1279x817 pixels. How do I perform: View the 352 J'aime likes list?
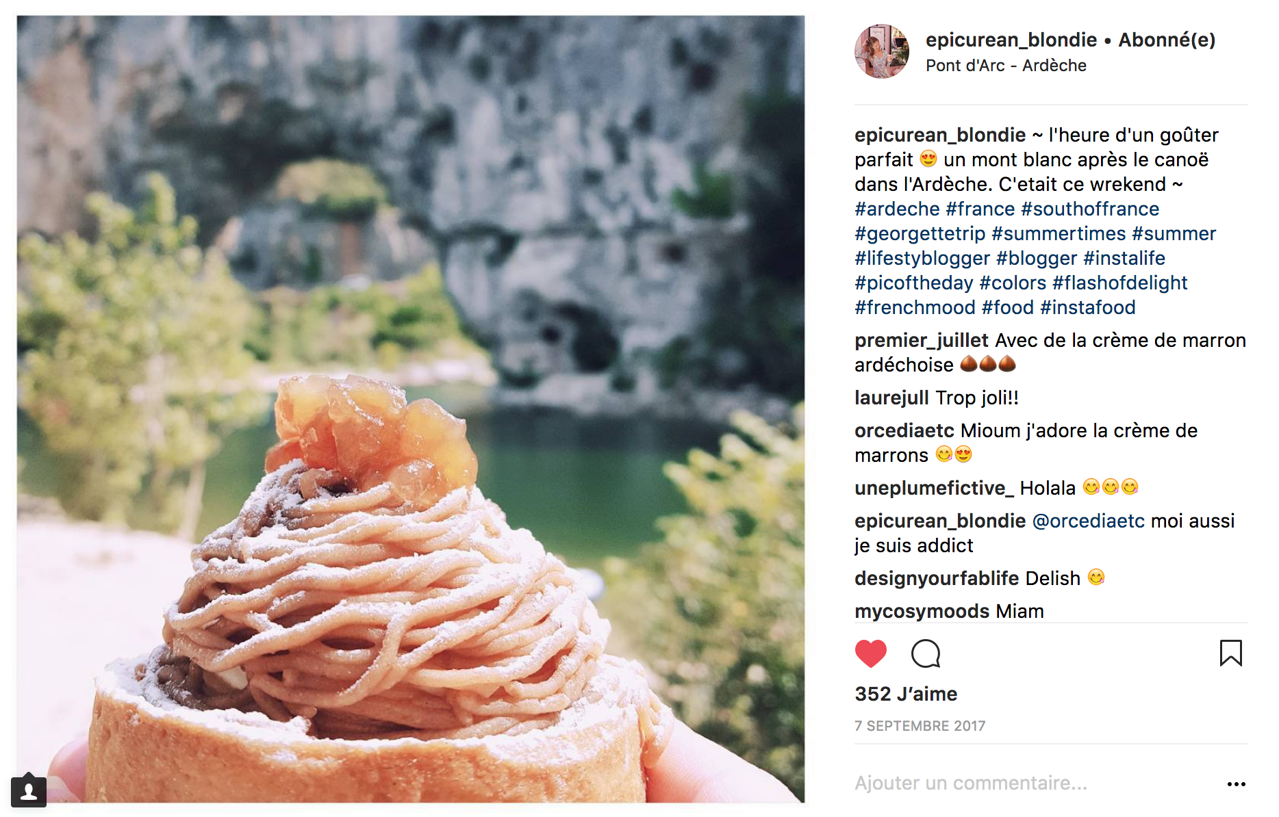pos(906,694)
